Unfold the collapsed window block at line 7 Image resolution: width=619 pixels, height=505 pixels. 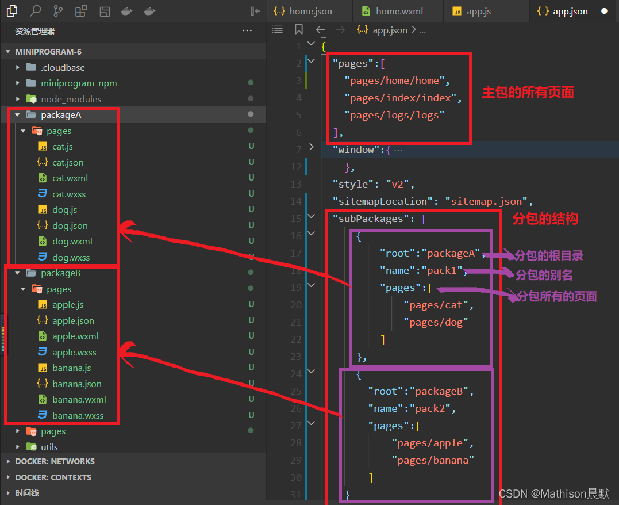(311, 147)
